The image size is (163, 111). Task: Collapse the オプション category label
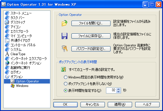pos(17,77)
